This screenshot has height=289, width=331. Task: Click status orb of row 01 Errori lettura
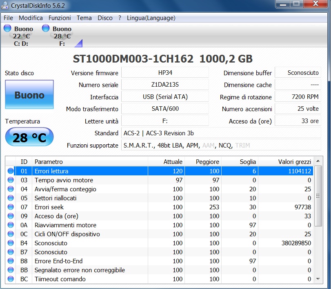(11, 171)
